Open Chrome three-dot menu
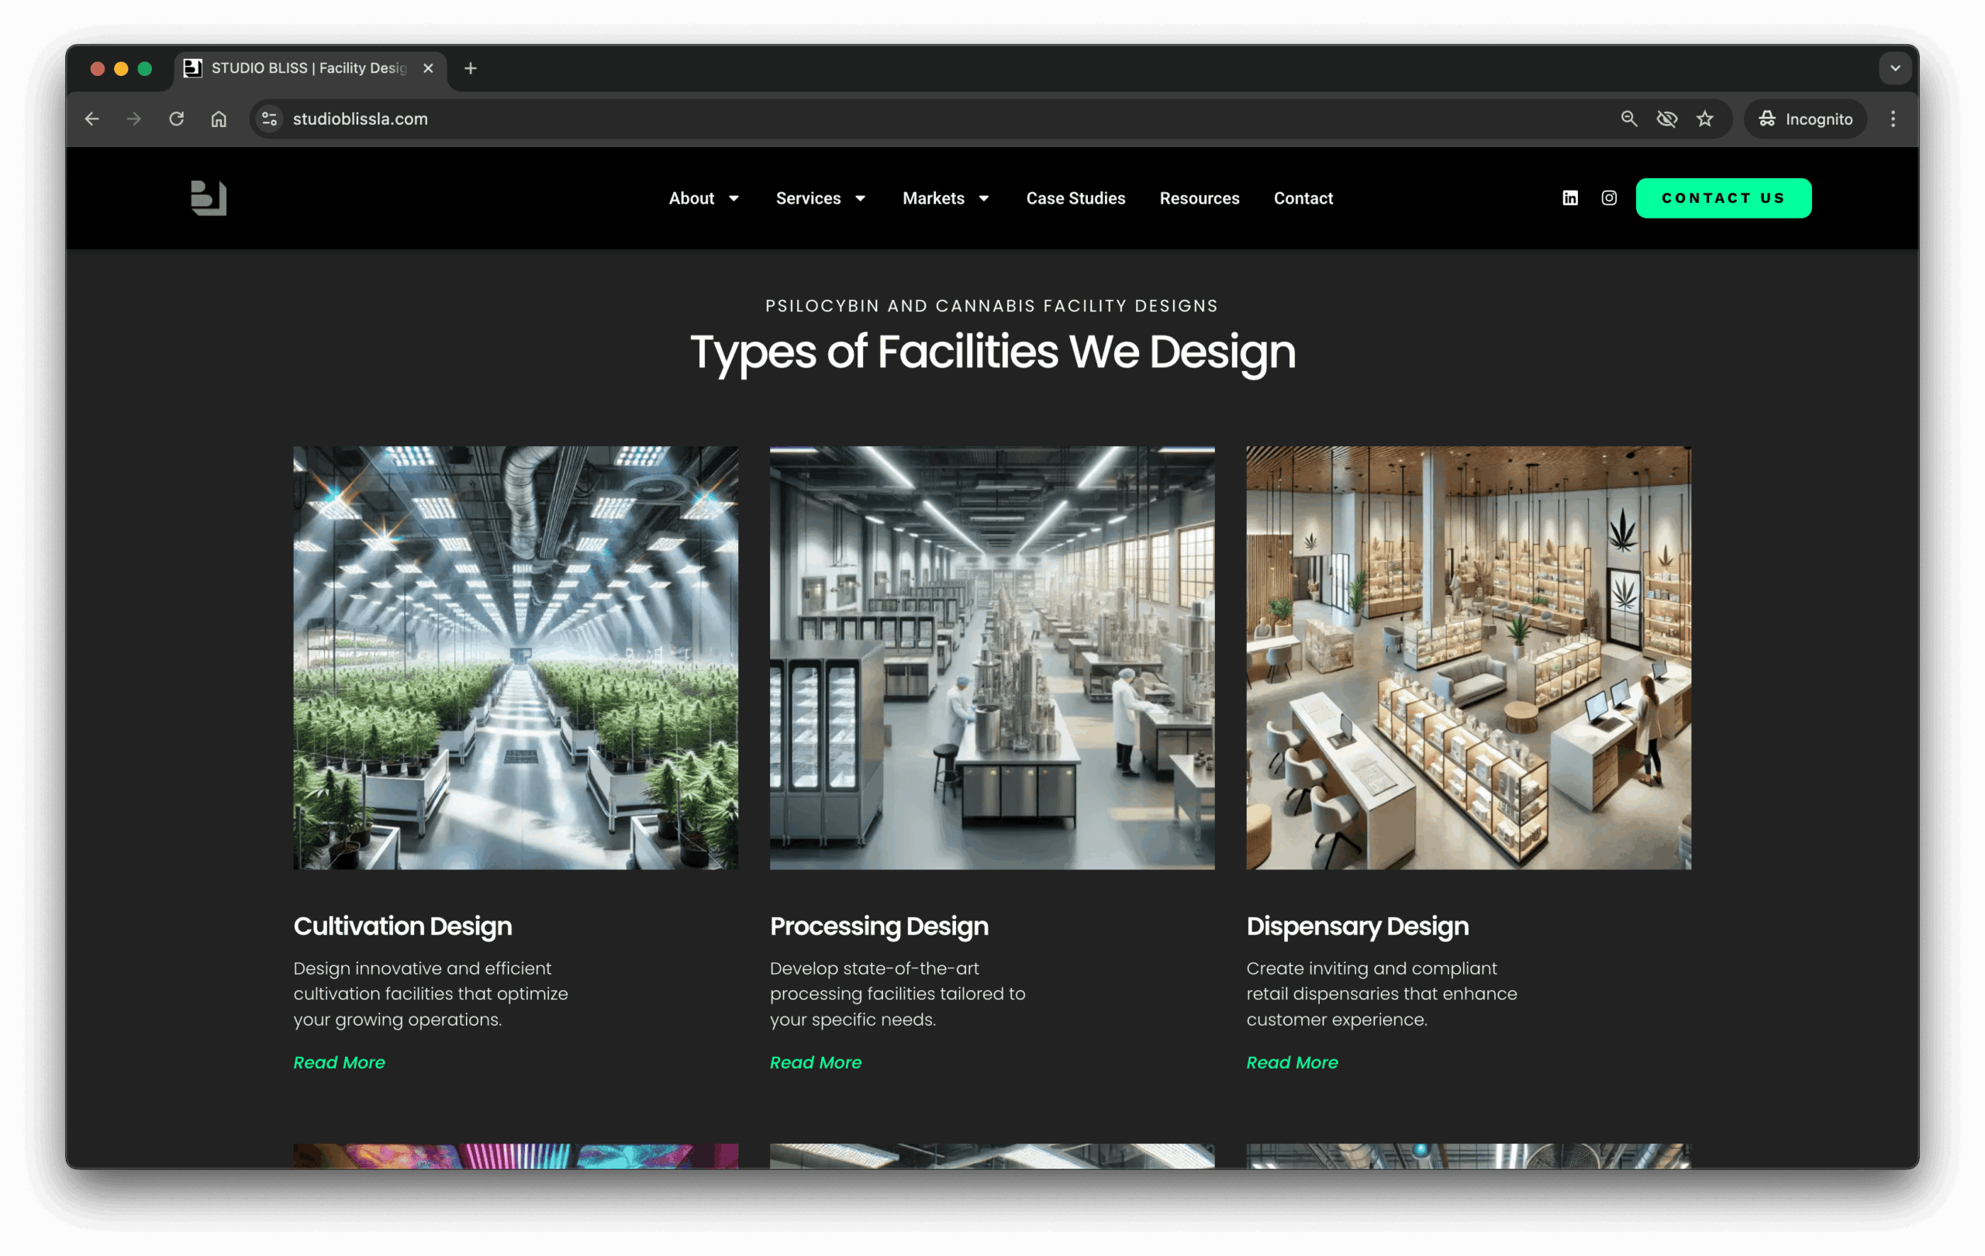 coord(1893,119)
